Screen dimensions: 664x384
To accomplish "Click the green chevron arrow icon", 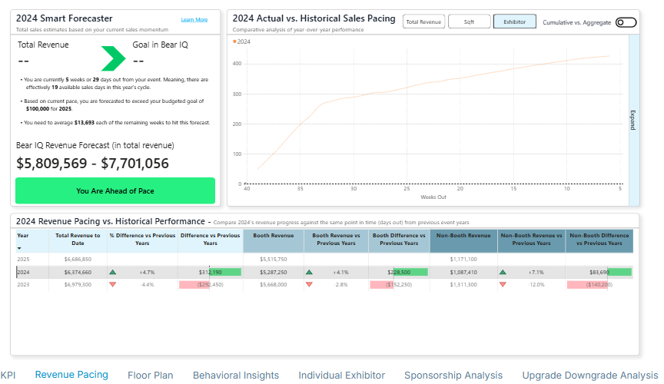I will pyautogui.click(x=113, y=59).
